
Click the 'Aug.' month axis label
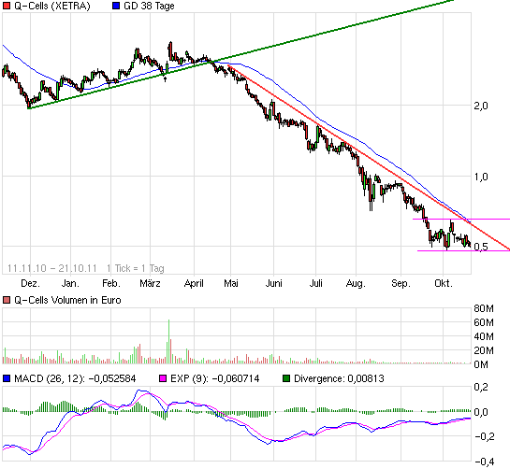[x=356, y=283]
